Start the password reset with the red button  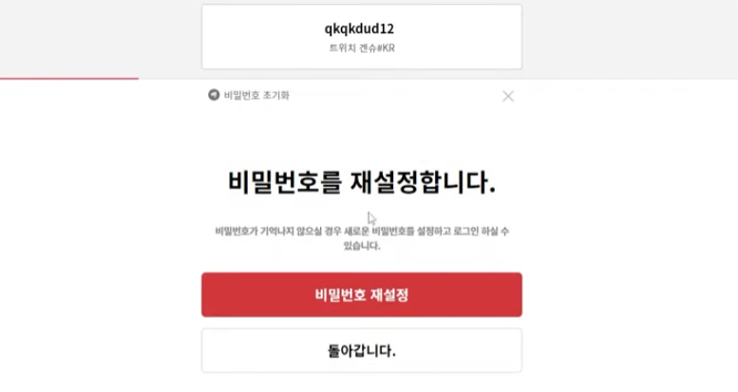[x=362, y=294]
